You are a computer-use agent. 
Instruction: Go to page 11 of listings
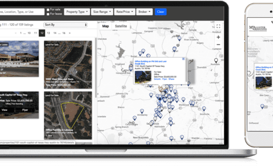click(35, 33)
